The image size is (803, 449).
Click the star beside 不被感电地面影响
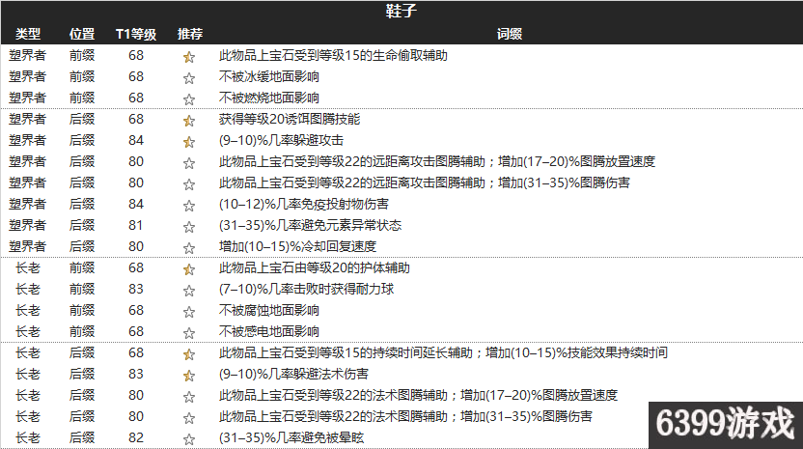pyautogui.click(x=189, y=333)
